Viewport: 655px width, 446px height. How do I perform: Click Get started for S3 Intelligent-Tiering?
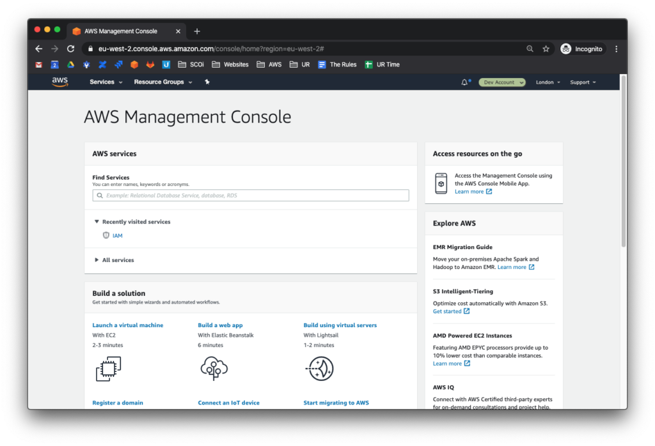(451, 311)
